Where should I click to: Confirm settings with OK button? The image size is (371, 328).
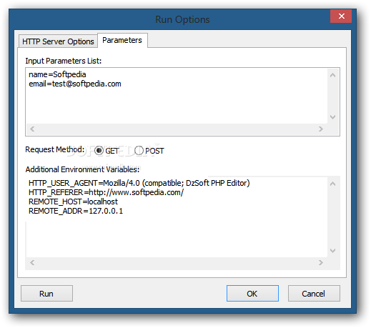point(252,294)
